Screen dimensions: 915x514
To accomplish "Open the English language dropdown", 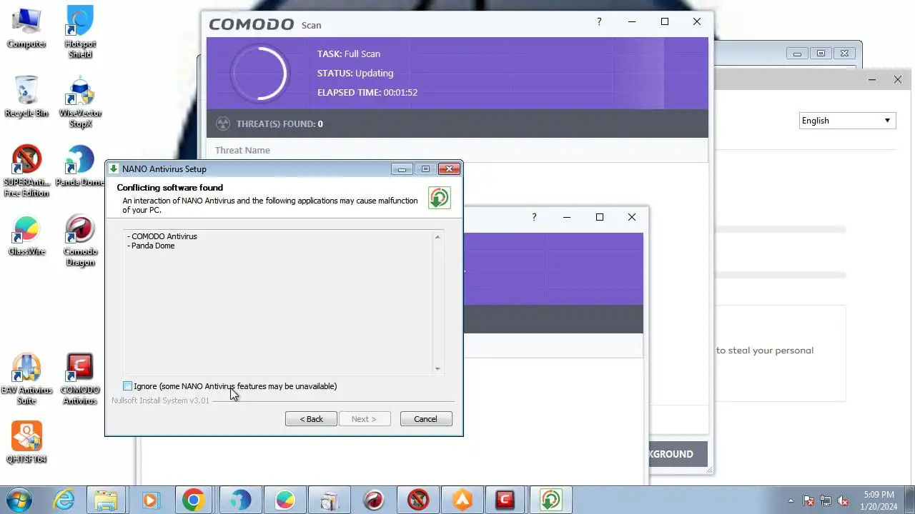I will pyautogui.click(x=847, y=121).
